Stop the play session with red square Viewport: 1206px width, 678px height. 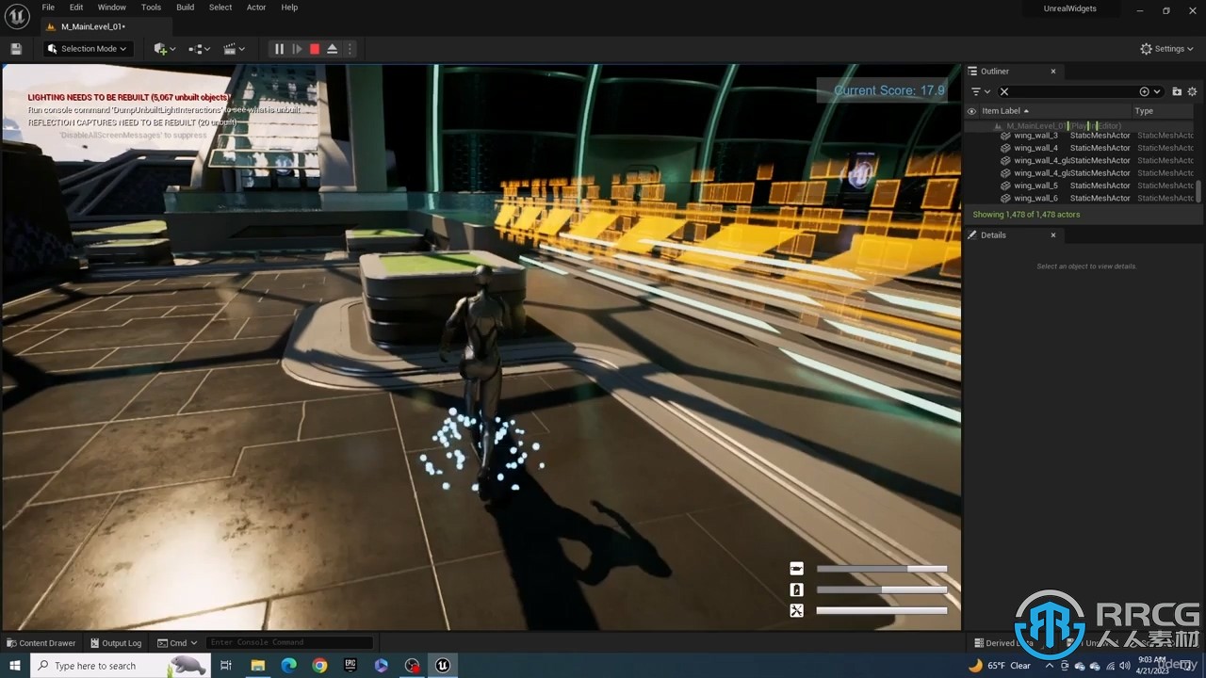click(x=315, y=49)
